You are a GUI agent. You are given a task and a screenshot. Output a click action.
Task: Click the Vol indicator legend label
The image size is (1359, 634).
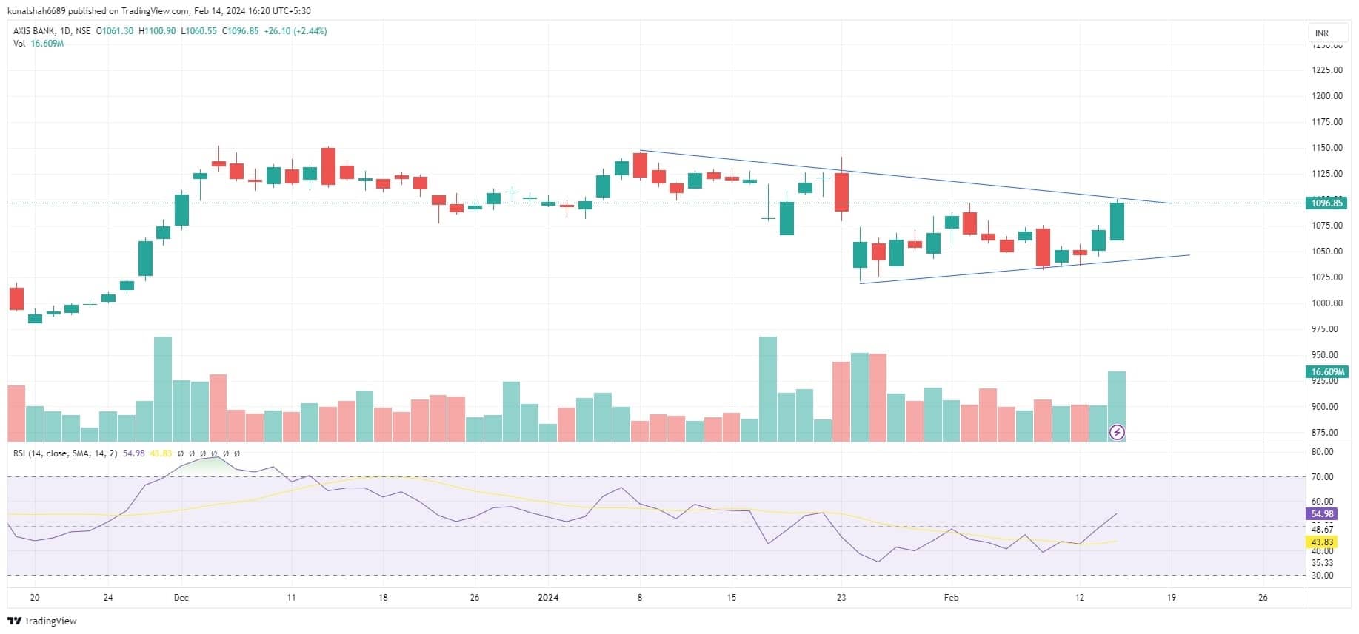tap(19, 44)
